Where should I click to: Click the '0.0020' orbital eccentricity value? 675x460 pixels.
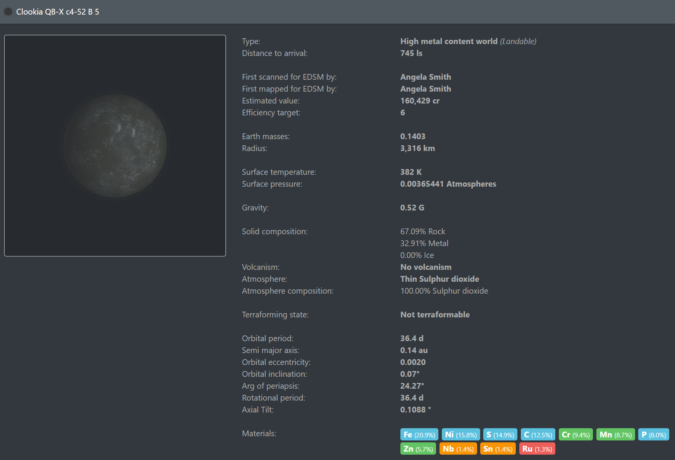[413, 362]
